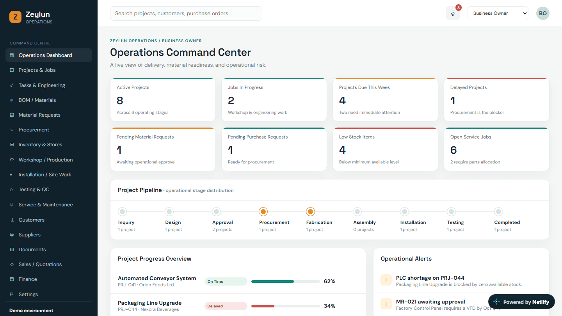Open the notifications bell icon
The height and width of the screenshot is (316, 562).
click(453, 13)
